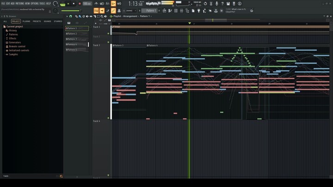333x187 pixels.
Task: Toggle Song/Pattern playback mode
Action: pos(63,4)
